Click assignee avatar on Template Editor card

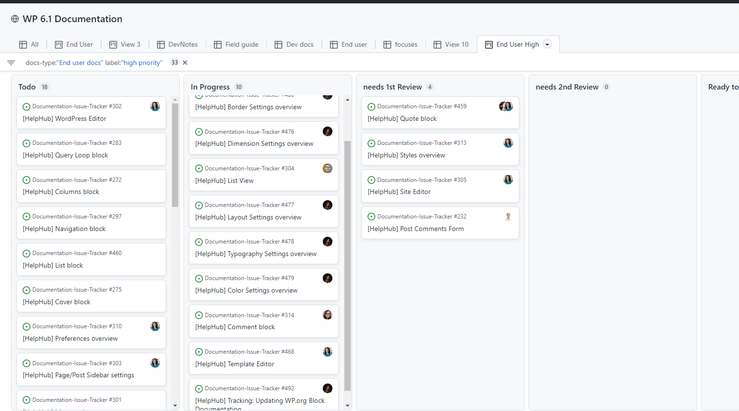click(x=328, y=352)
